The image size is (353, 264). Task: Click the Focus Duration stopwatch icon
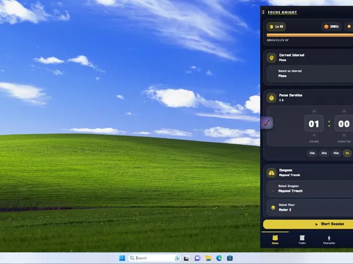271,98
